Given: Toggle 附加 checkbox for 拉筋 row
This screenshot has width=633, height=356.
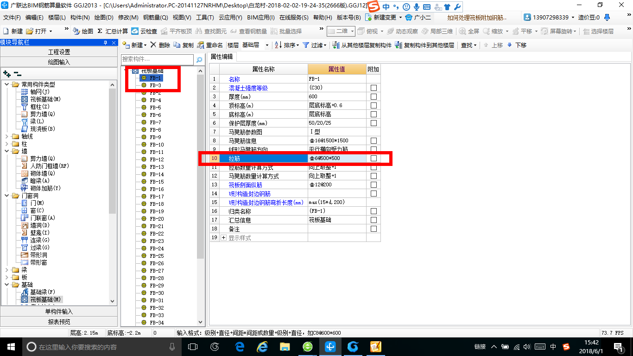Looking at the screenshot, I should 373,158.
